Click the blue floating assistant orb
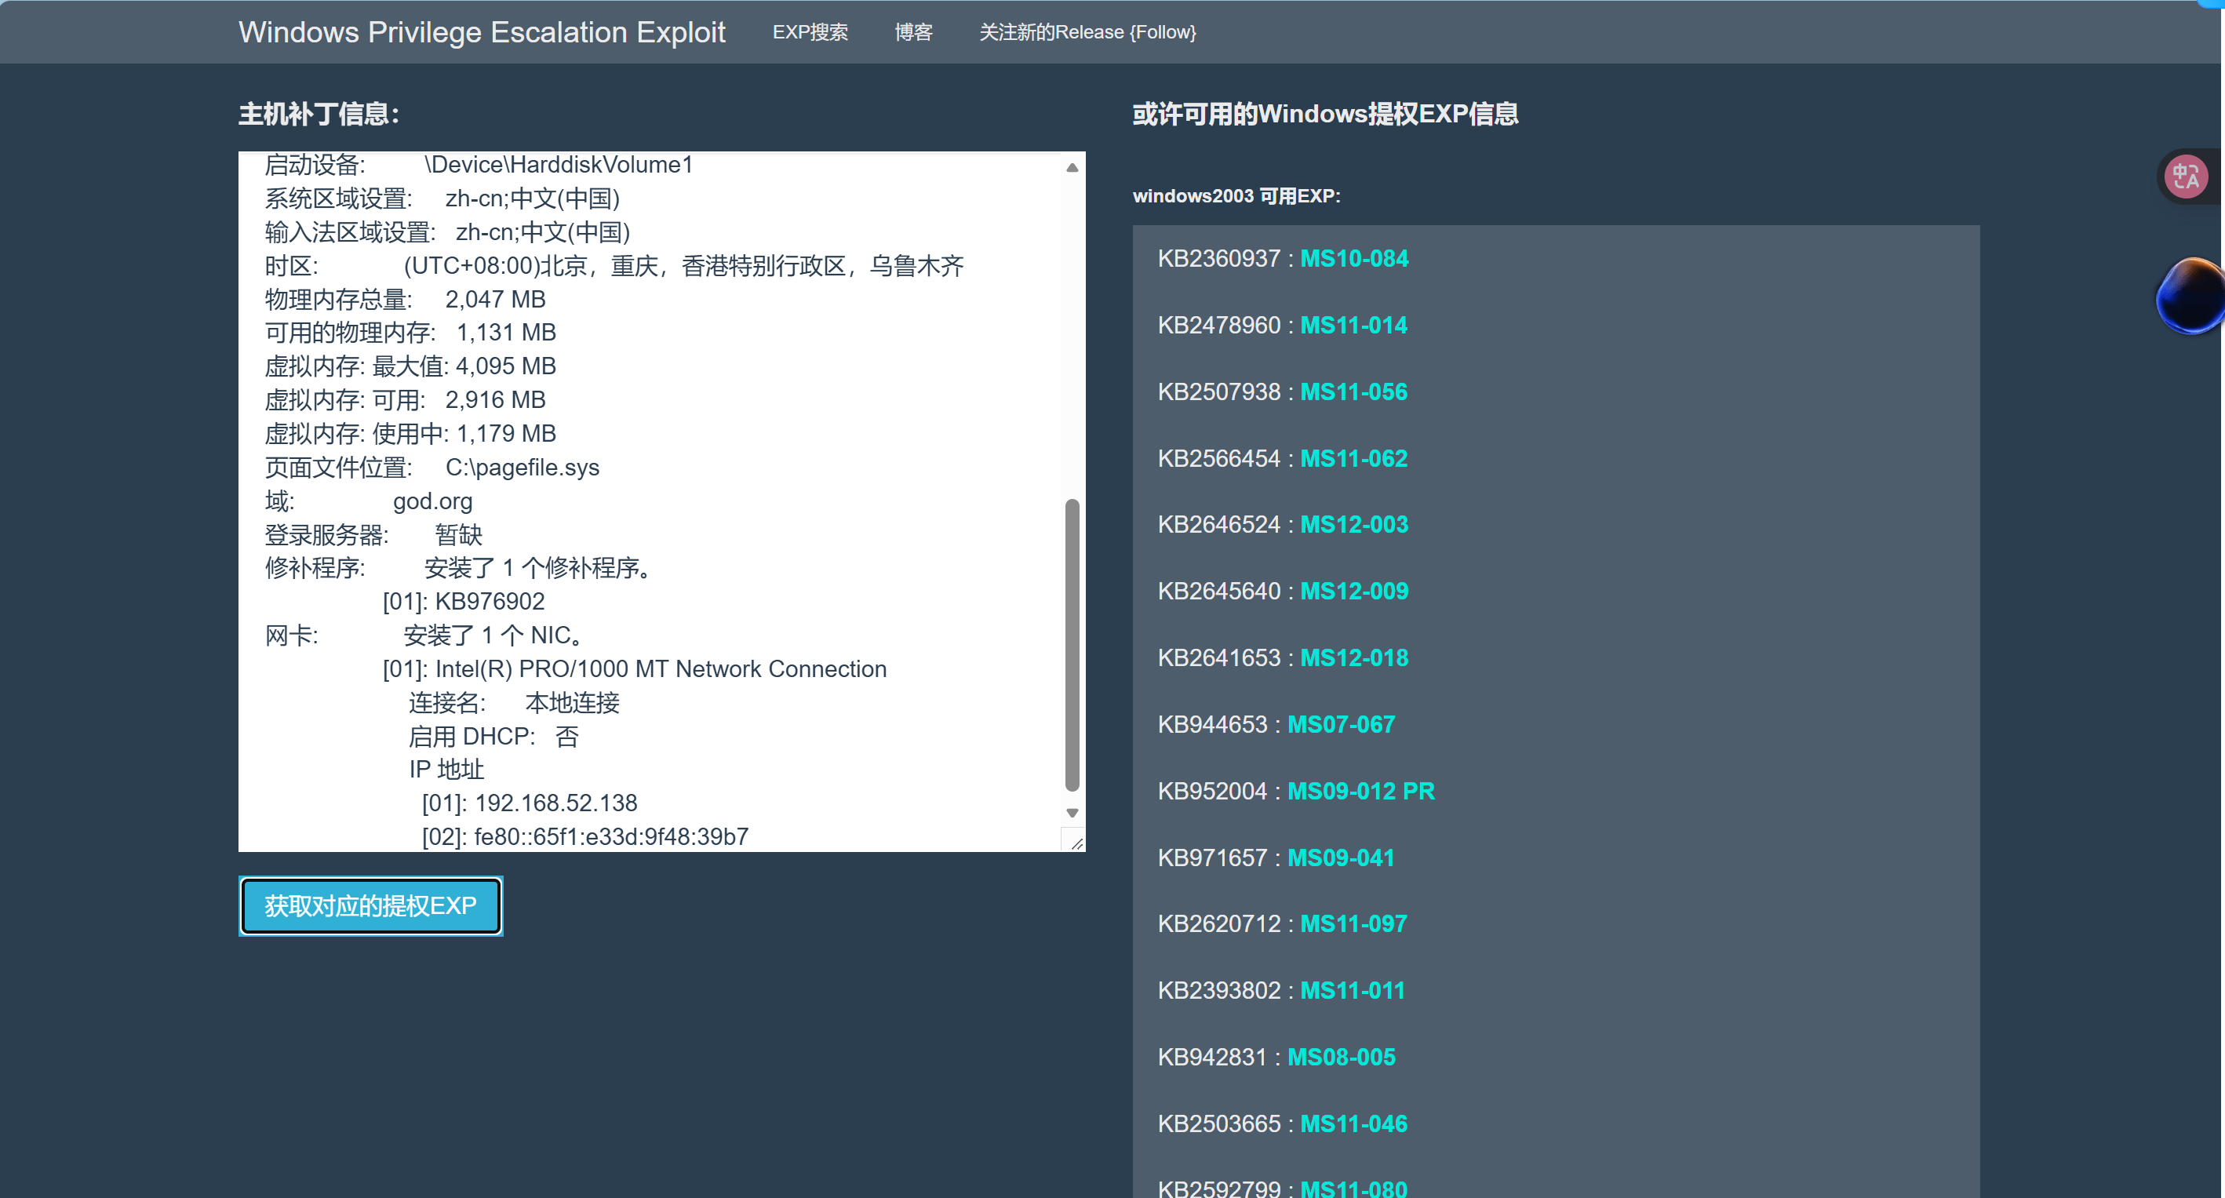This screenshot has height=1198, width=2225. pyautogui.click(x=2190, y=297)
